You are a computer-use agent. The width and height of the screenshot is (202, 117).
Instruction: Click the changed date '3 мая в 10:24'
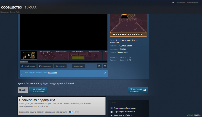125,60
